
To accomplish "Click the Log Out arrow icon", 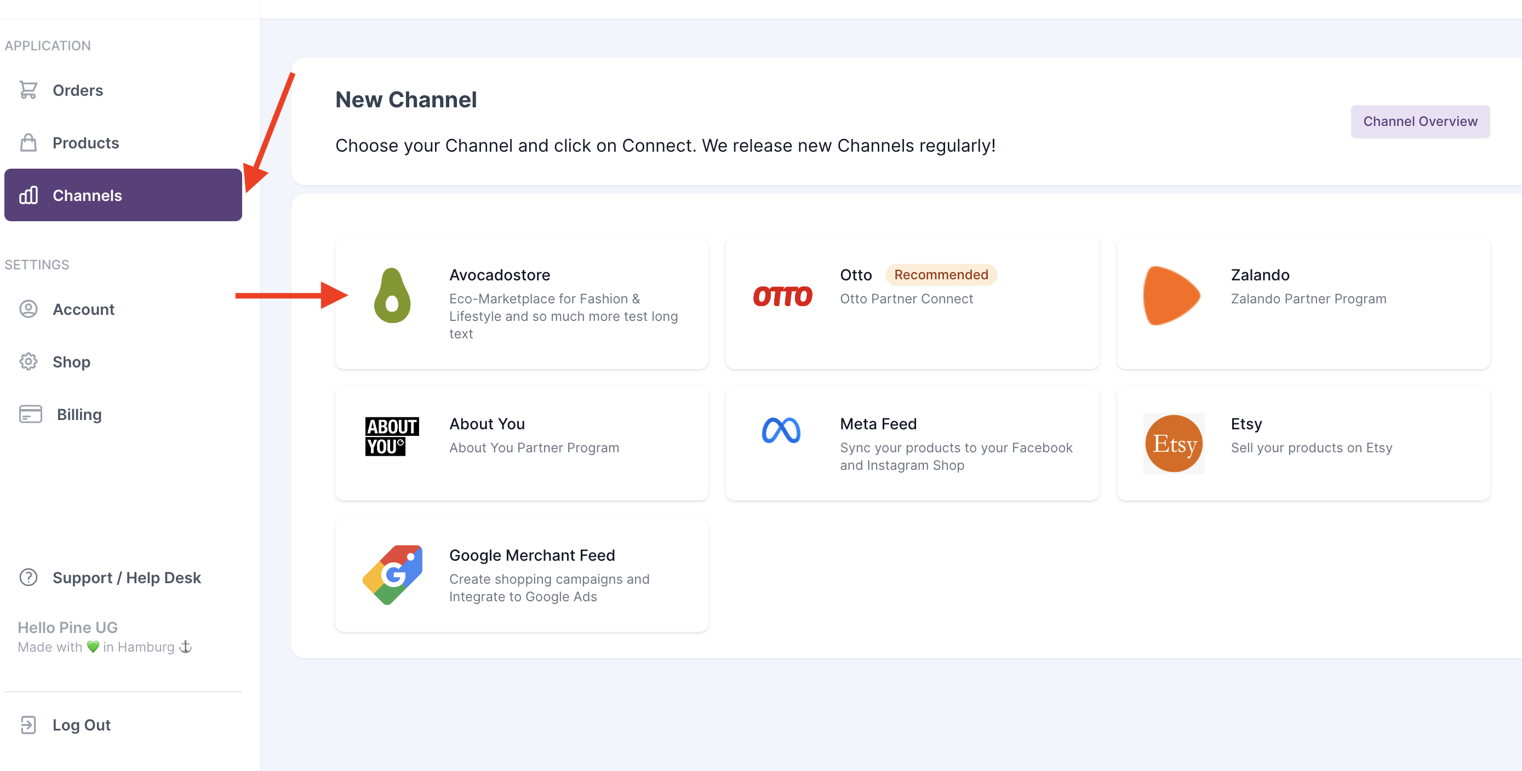I will coord(28,724).
